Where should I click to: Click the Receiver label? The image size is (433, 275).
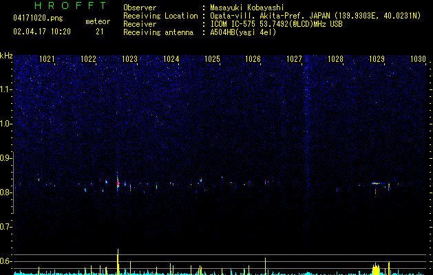click(x=140, y=24)
